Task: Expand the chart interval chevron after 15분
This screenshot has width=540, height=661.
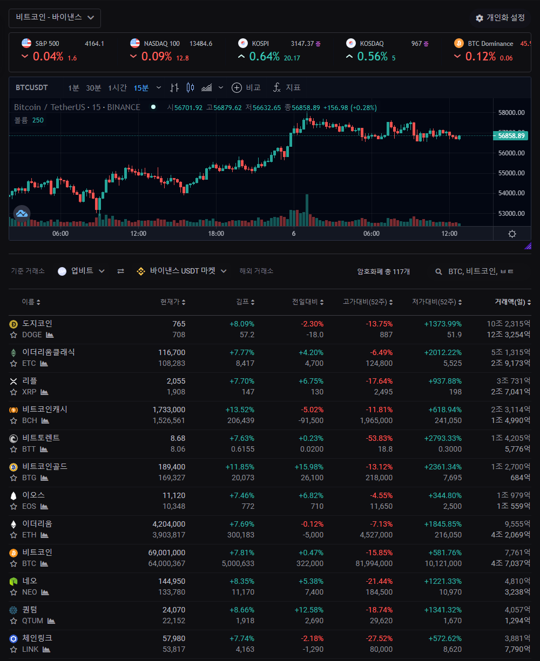Action: 158,87
